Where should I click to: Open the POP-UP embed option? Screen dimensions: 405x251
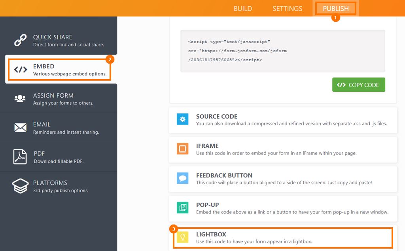pyautogui.click(x=283, y=208)
